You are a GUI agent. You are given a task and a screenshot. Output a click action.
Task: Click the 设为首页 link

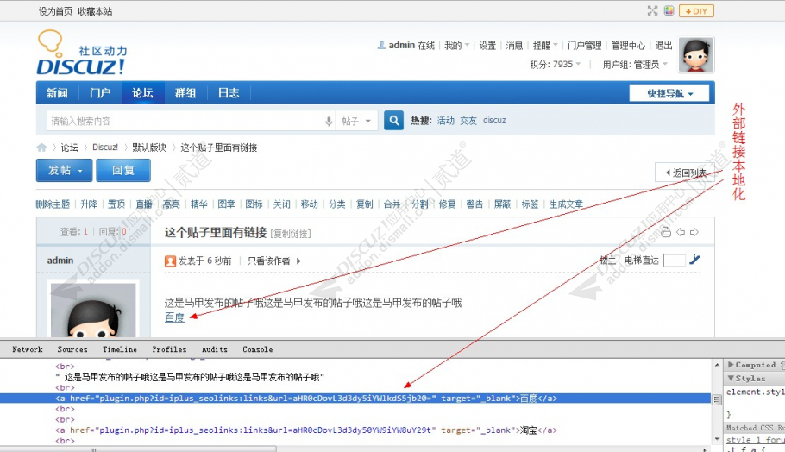(55, 11)
